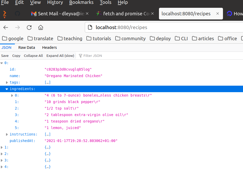Open the Help menu
The width and height of the screenshot is (243, 169).
[x=123, y=2]
